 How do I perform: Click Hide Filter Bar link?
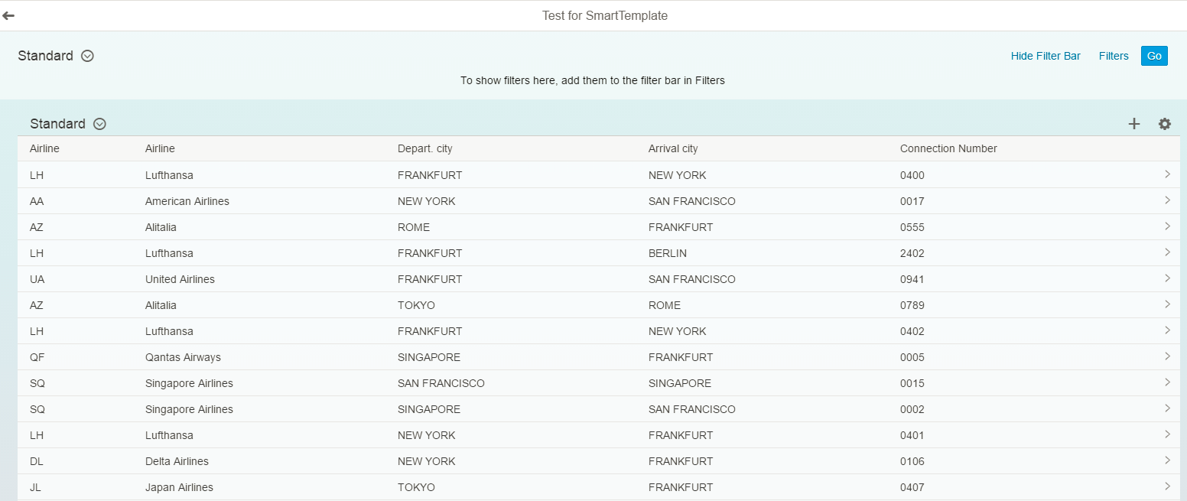[x=1046, y=56]
